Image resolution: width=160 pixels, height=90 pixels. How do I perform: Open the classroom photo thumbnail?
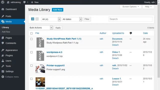point(40,82)
